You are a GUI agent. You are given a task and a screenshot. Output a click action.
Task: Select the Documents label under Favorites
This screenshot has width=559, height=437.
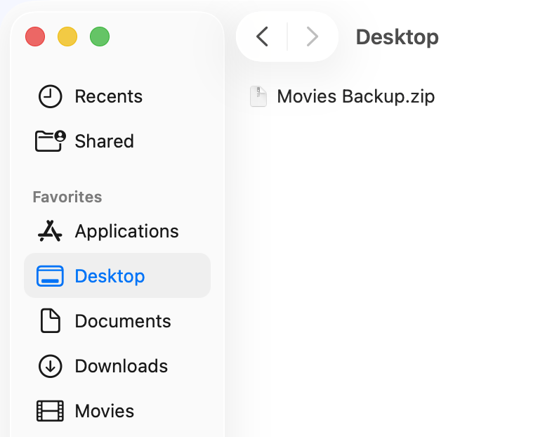(123, 321)
